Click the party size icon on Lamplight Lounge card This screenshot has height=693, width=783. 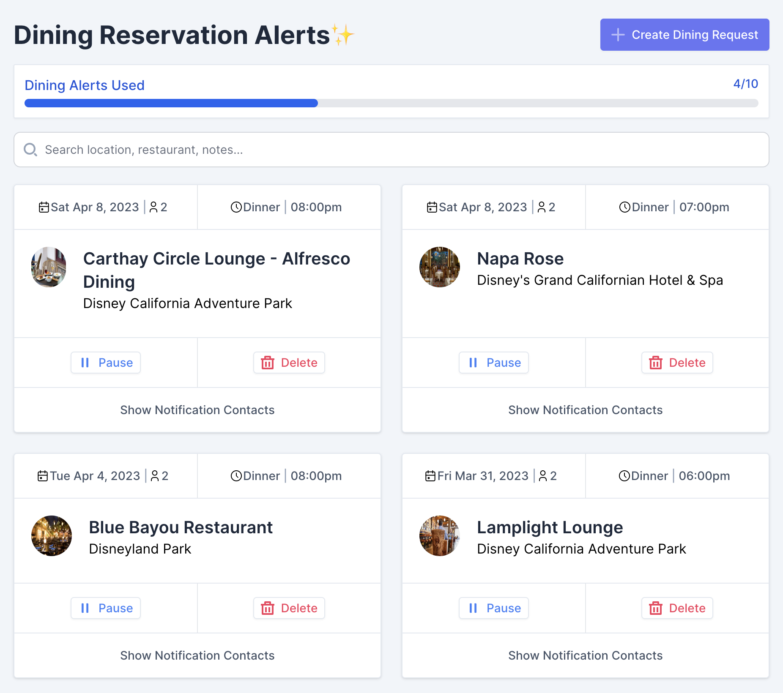coord(543,476)
